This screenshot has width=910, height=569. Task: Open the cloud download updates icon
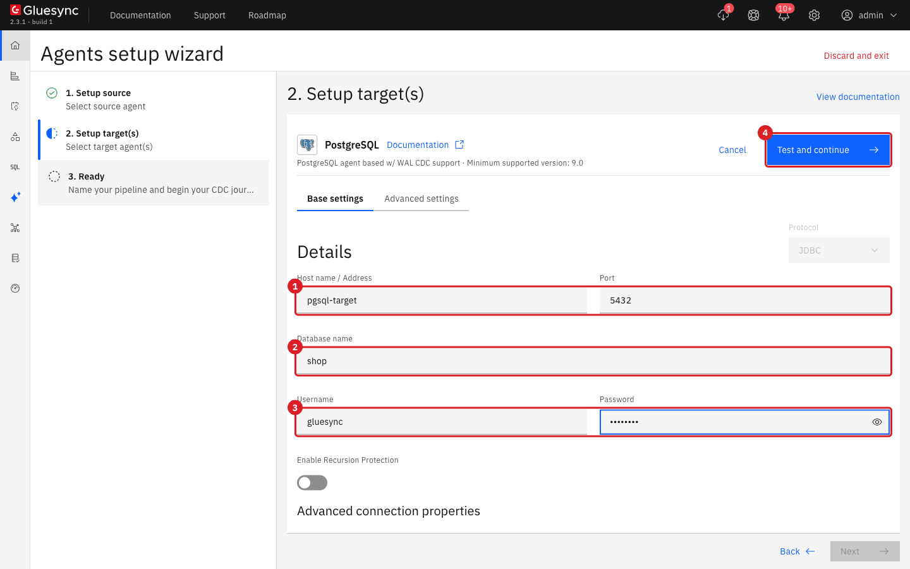[724, 15]
